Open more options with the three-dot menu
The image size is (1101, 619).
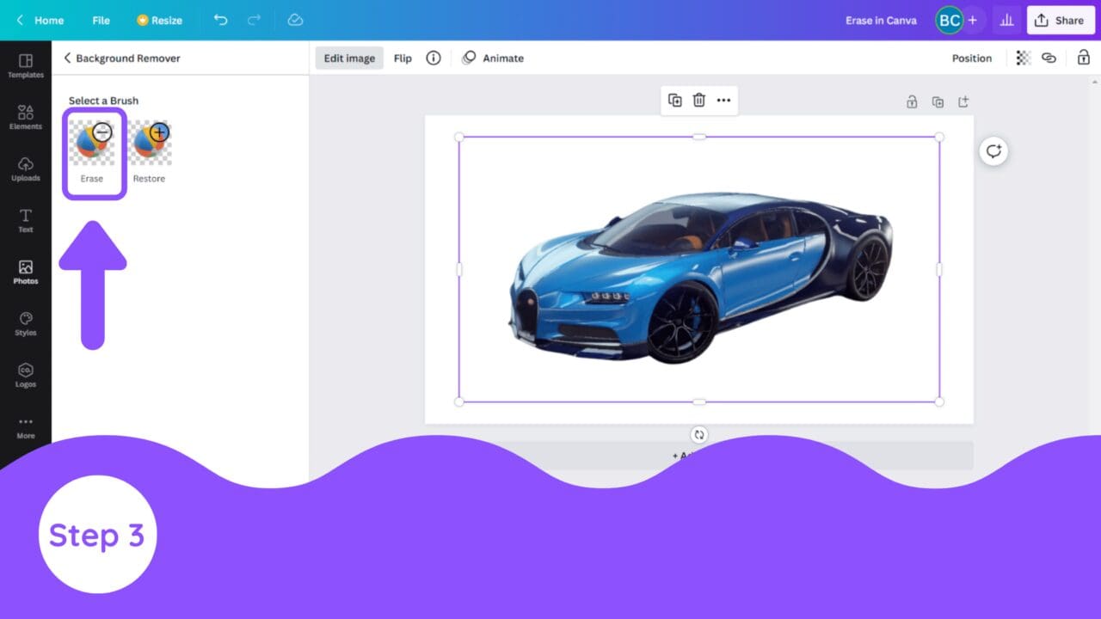tap(723, 100)
